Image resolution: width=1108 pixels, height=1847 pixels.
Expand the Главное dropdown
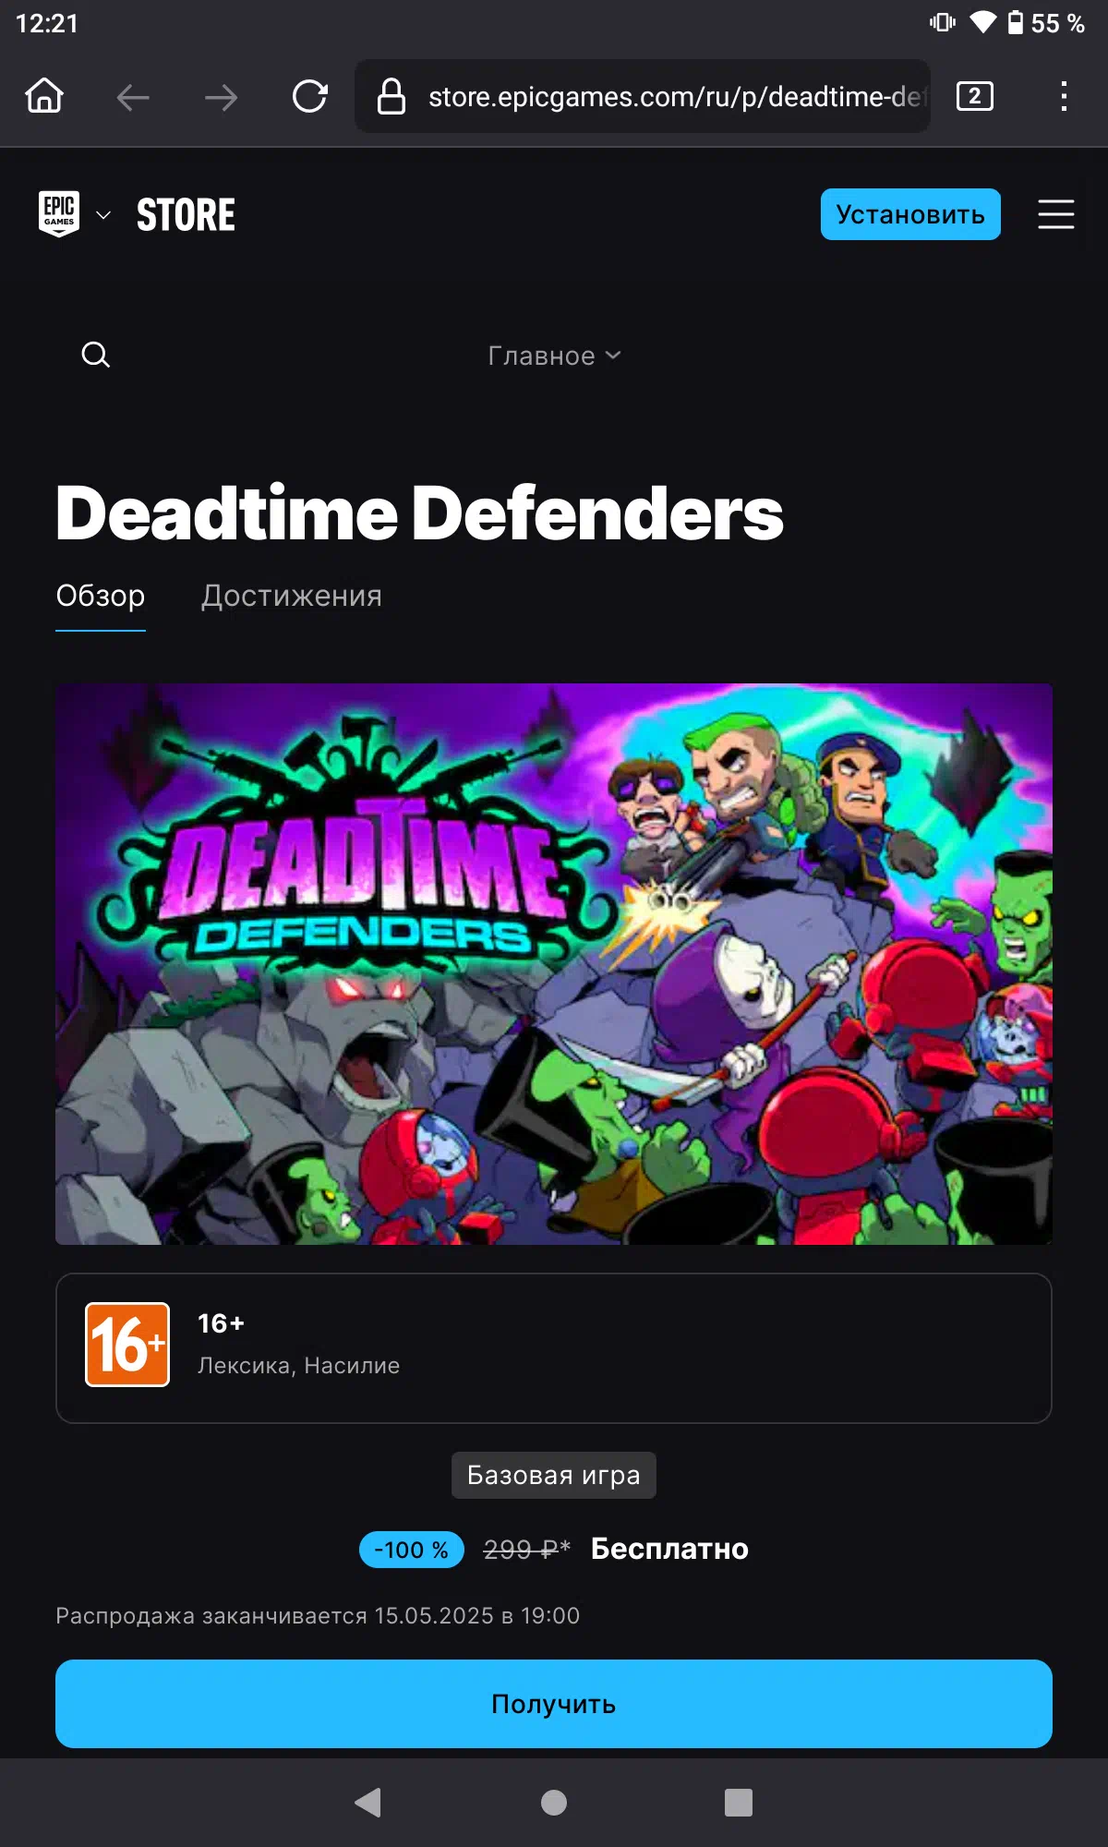click(554, 356)
